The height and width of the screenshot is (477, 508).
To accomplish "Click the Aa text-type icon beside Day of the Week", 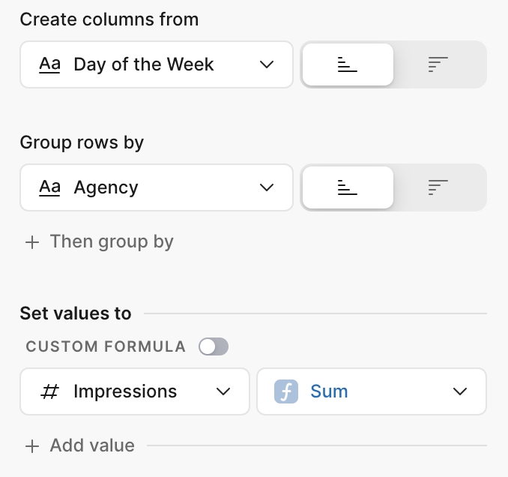I will (x=49, y=64).
